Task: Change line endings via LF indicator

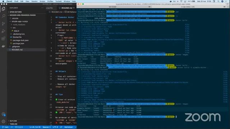Action: coord(61,127)
